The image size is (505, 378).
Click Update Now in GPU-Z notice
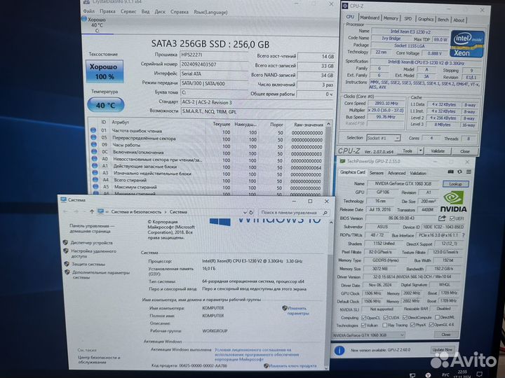(x=442, y=349)
